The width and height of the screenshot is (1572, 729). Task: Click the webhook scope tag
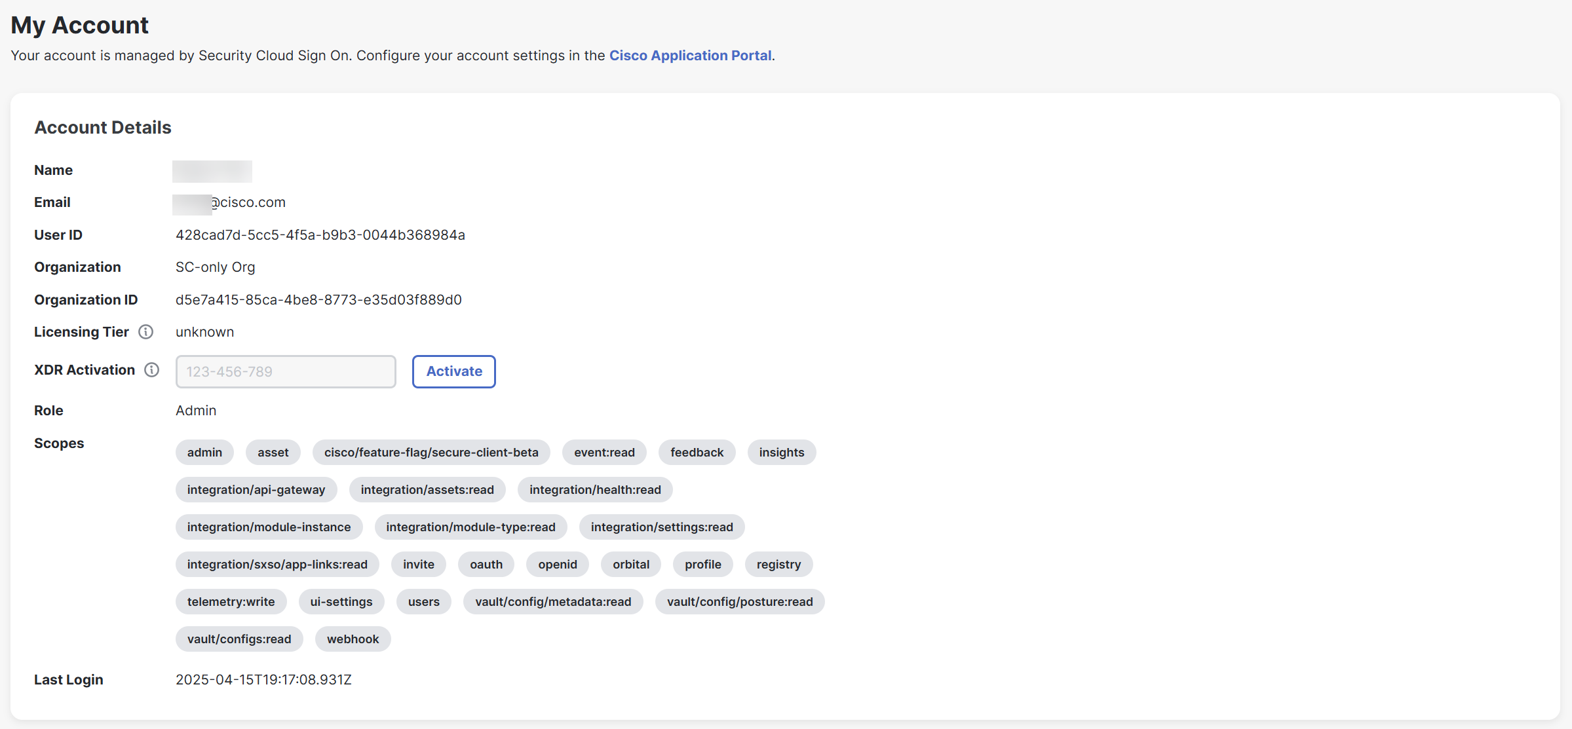point(353,639)
